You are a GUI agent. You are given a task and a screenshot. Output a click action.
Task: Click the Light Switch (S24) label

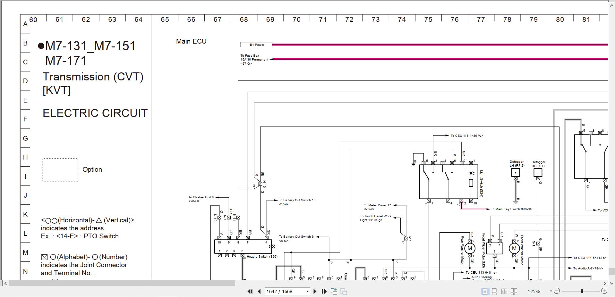(x=481, y=184)
